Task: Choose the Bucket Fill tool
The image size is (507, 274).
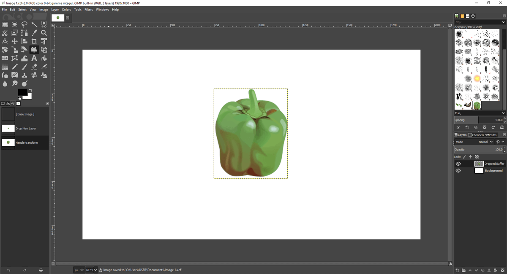Action: pos(44,58)
